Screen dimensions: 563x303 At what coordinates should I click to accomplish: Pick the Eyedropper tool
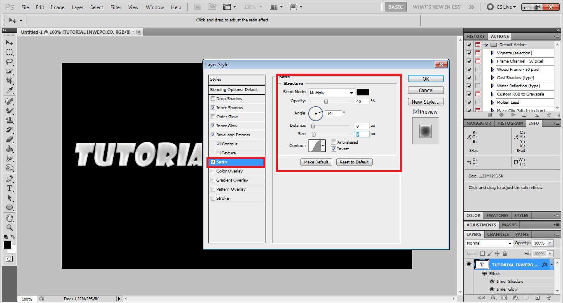pos(9,91)
